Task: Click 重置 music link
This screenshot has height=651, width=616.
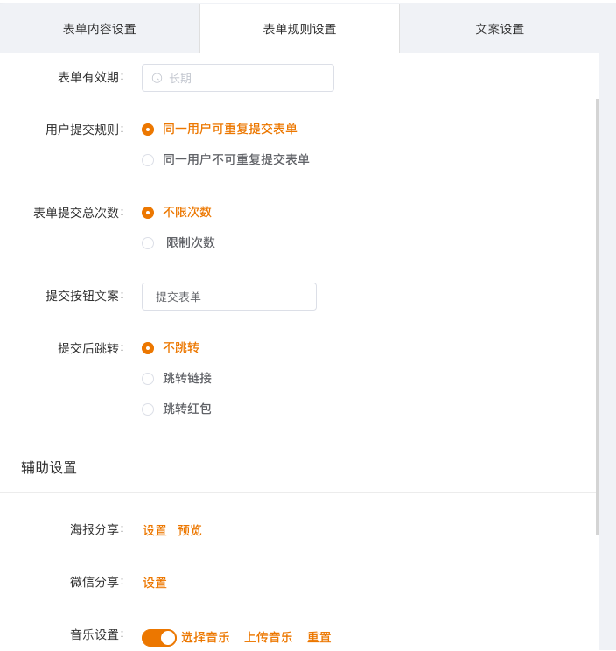Action: 319,638
